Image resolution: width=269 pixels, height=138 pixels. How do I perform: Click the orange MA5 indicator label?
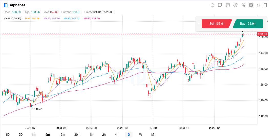coord(32,19)
